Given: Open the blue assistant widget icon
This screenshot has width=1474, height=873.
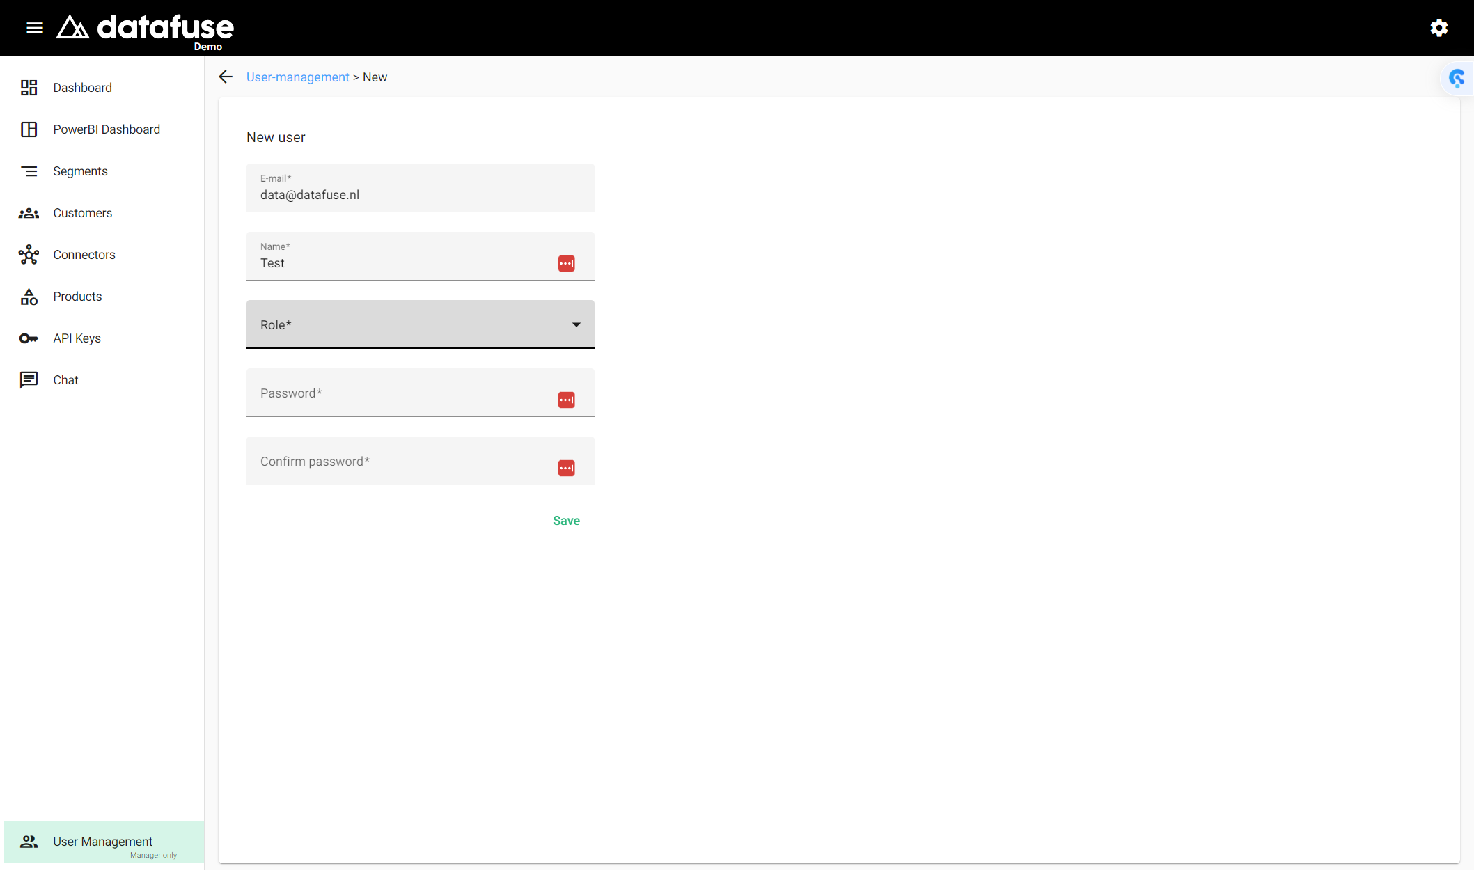Looking at the screenshot, I should point(1457,78).
